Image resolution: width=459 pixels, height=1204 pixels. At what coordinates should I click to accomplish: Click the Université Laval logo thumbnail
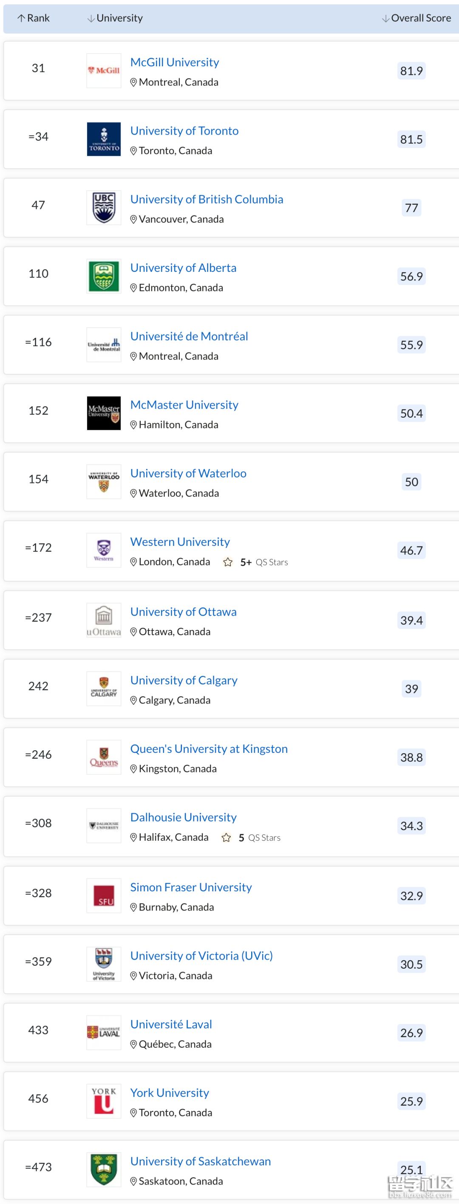pos(104,1032)
